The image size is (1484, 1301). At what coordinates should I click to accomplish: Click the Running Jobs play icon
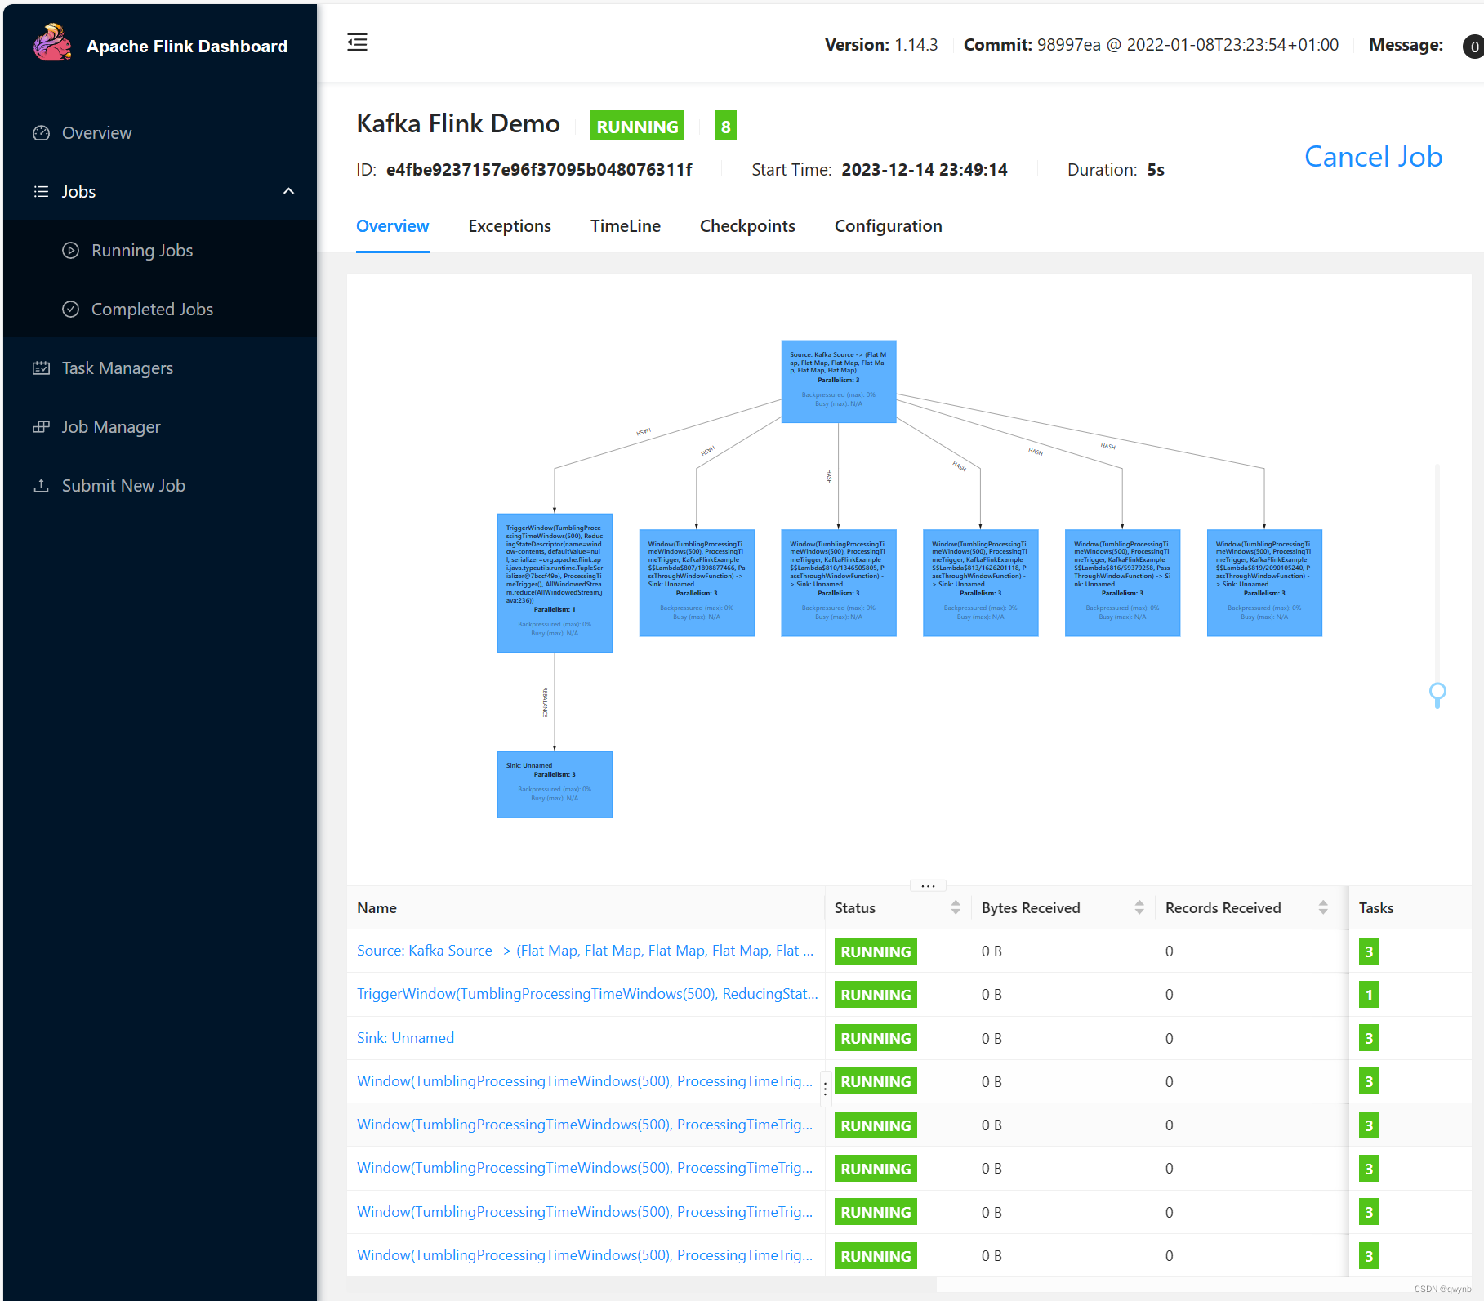(x=71, y=251)
